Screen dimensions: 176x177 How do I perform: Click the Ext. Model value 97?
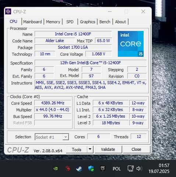tap(91, 76)
